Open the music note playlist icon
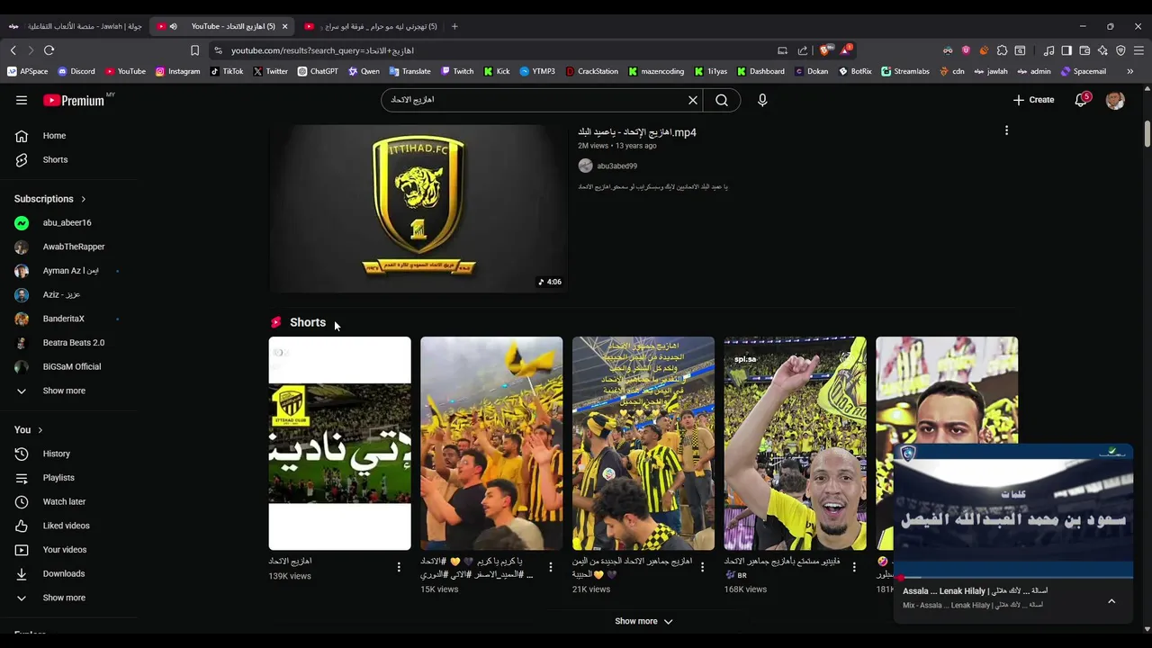Screen dimensions: 1152x648 (x=1048, y=50)
